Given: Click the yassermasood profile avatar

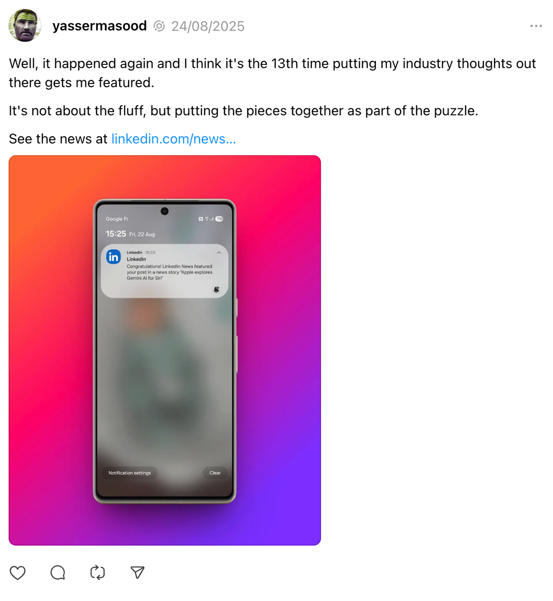Looking at the screenshot, I should coord(25,25).
